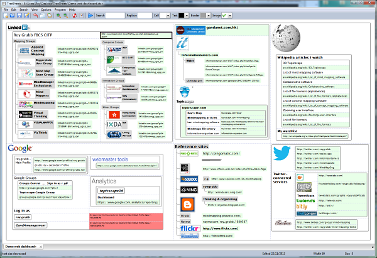
Task: Click the red-and-white grid toolbar icon
Action: (x=74, y=16)
